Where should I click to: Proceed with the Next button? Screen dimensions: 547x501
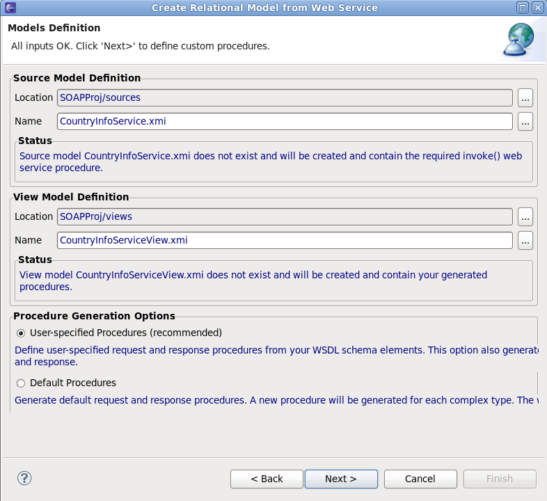[341, 479]
